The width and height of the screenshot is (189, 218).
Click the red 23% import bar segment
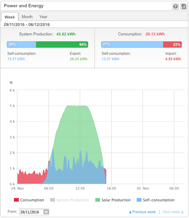point(172,45)
